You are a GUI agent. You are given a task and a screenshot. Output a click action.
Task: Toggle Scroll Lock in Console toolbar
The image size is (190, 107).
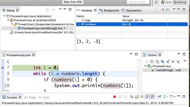pos(137,97)
